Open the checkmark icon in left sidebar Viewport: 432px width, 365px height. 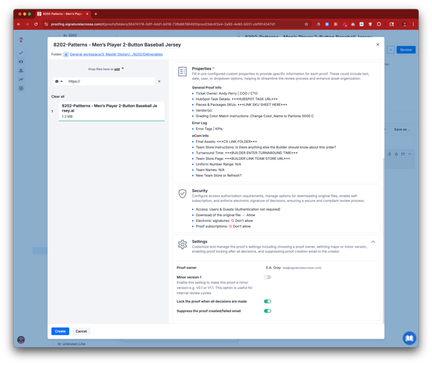pos(21,53)
